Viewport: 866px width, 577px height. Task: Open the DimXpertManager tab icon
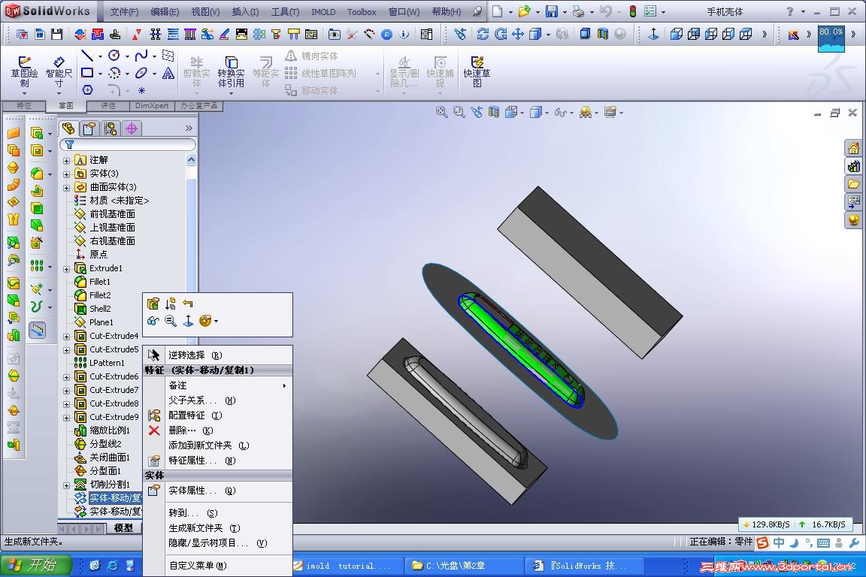point(132,128)
